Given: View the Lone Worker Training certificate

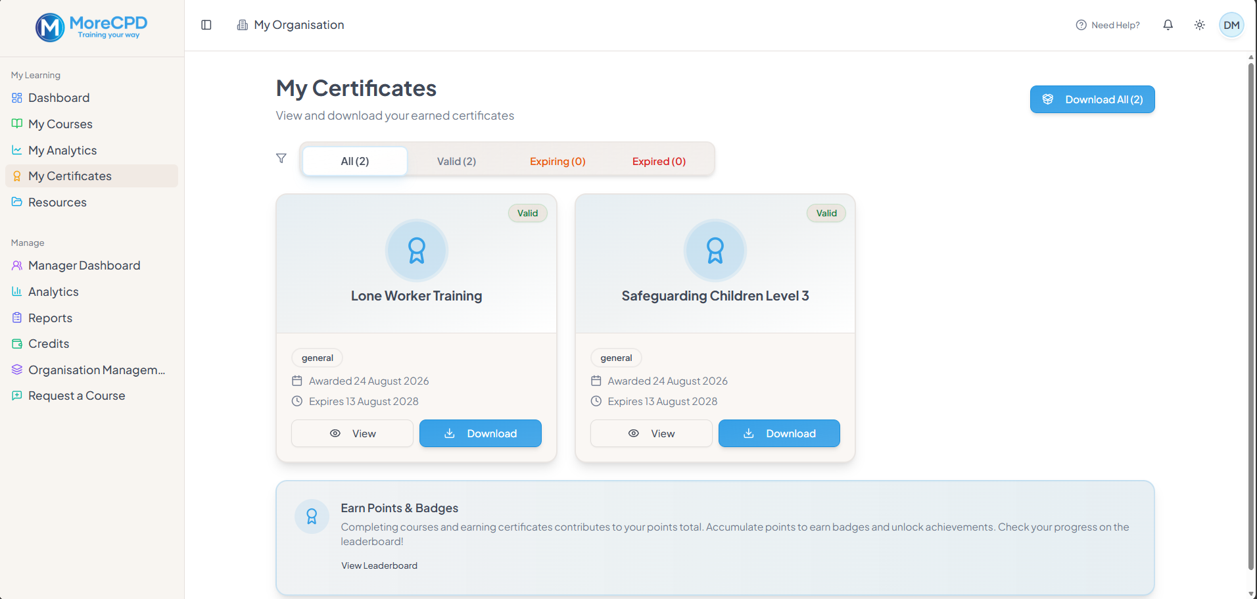Looking at the screenshot, I should 352,433.
